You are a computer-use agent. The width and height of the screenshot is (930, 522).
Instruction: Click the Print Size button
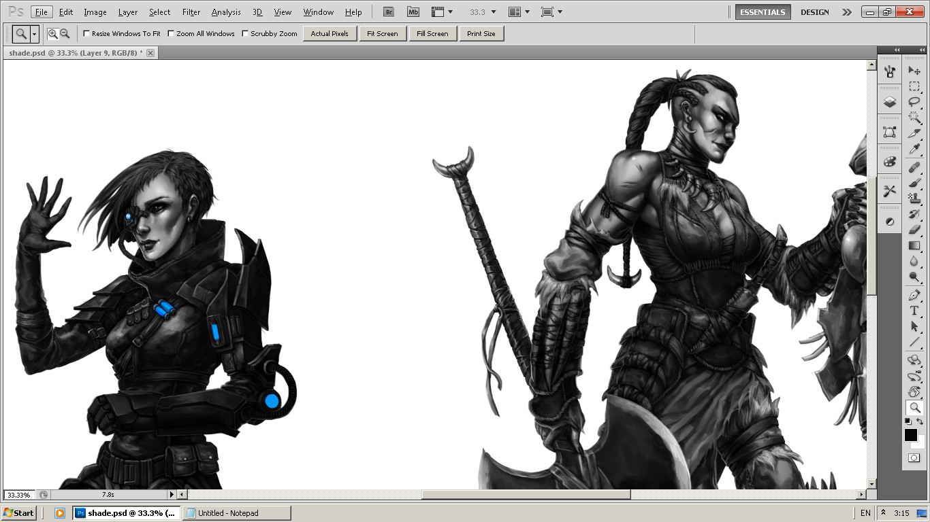coord(481,33)
